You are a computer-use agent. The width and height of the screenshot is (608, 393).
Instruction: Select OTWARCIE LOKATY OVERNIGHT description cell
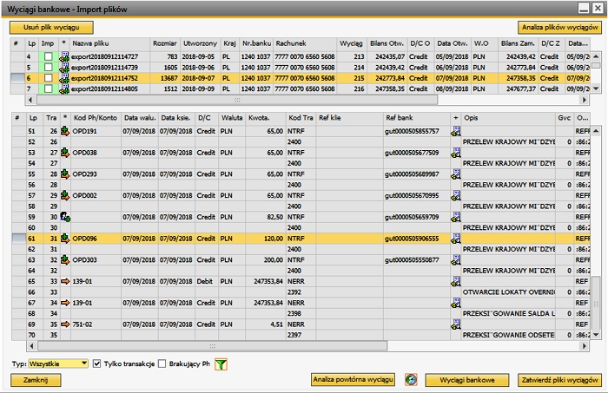(508, 292)
